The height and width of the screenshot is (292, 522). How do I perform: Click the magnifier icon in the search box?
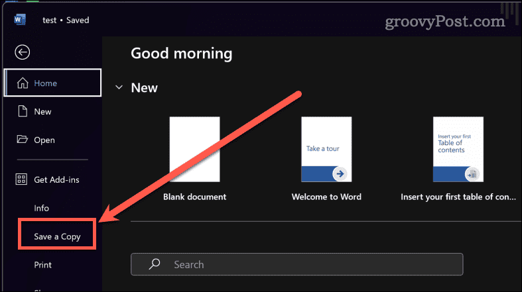coord(155,264)
